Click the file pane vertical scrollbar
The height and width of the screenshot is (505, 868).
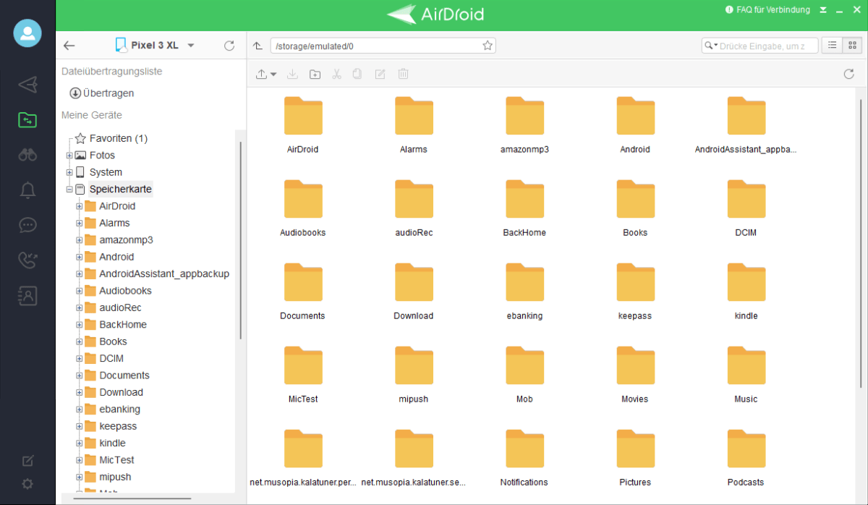860,242
